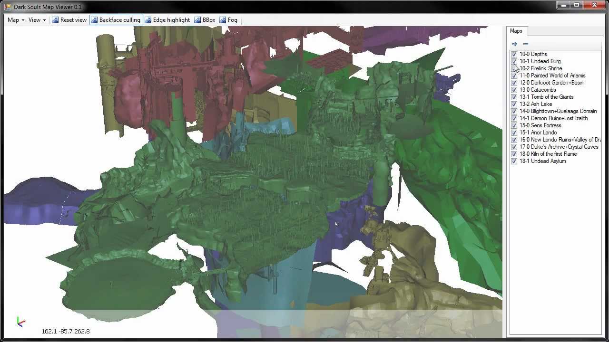
Task: Uncheck 15-1 Anor Londo map
Action: click(514, 133)
